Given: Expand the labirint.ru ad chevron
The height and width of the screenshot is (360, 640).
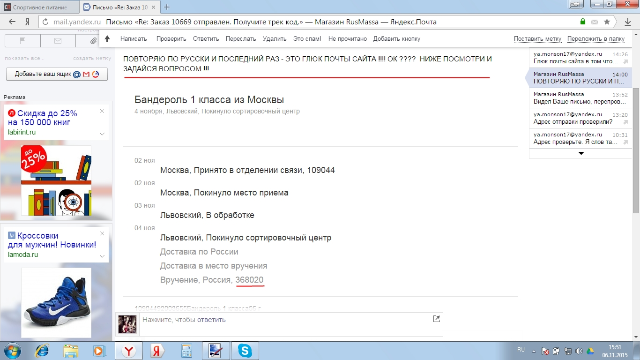Looking at the screenshot, I should tap(102, 134).
